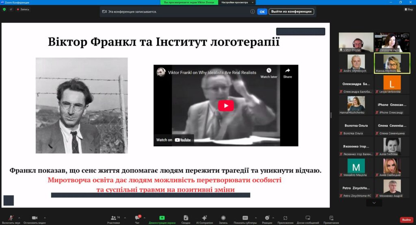Select Hanna Hlushchenko video tile

click(356, 105)
